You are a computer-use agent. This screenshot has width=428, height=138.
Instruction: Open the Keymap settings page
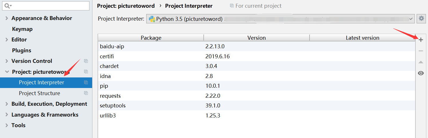pos(22,29)
